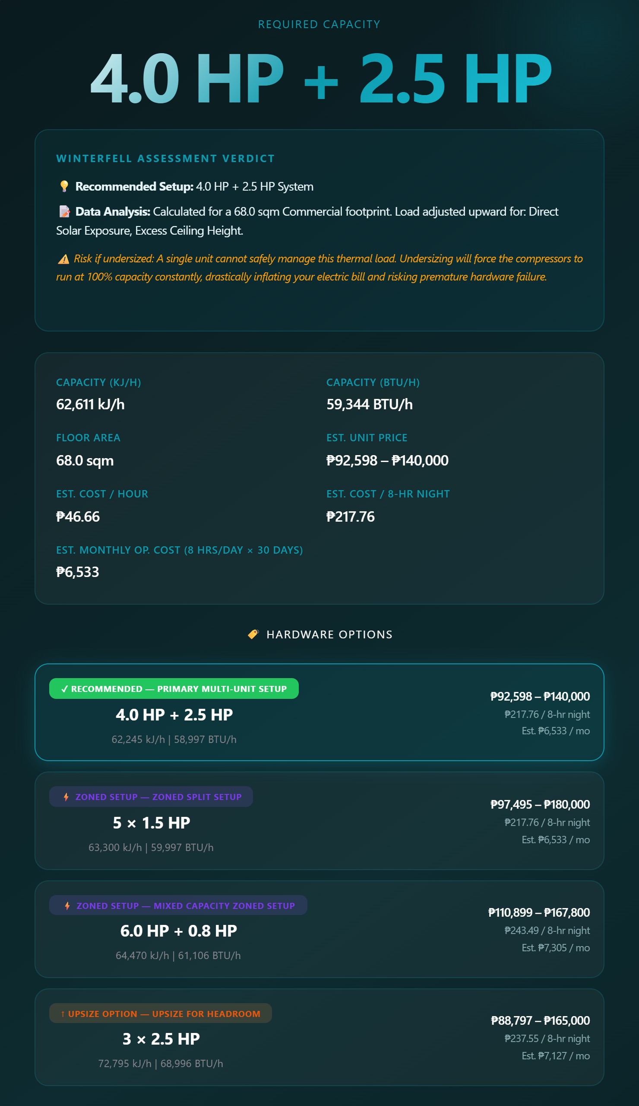Click the memo icon beside Data Analysis
The height and width of the screenshot is (1106, 639).
pos(65,211)
